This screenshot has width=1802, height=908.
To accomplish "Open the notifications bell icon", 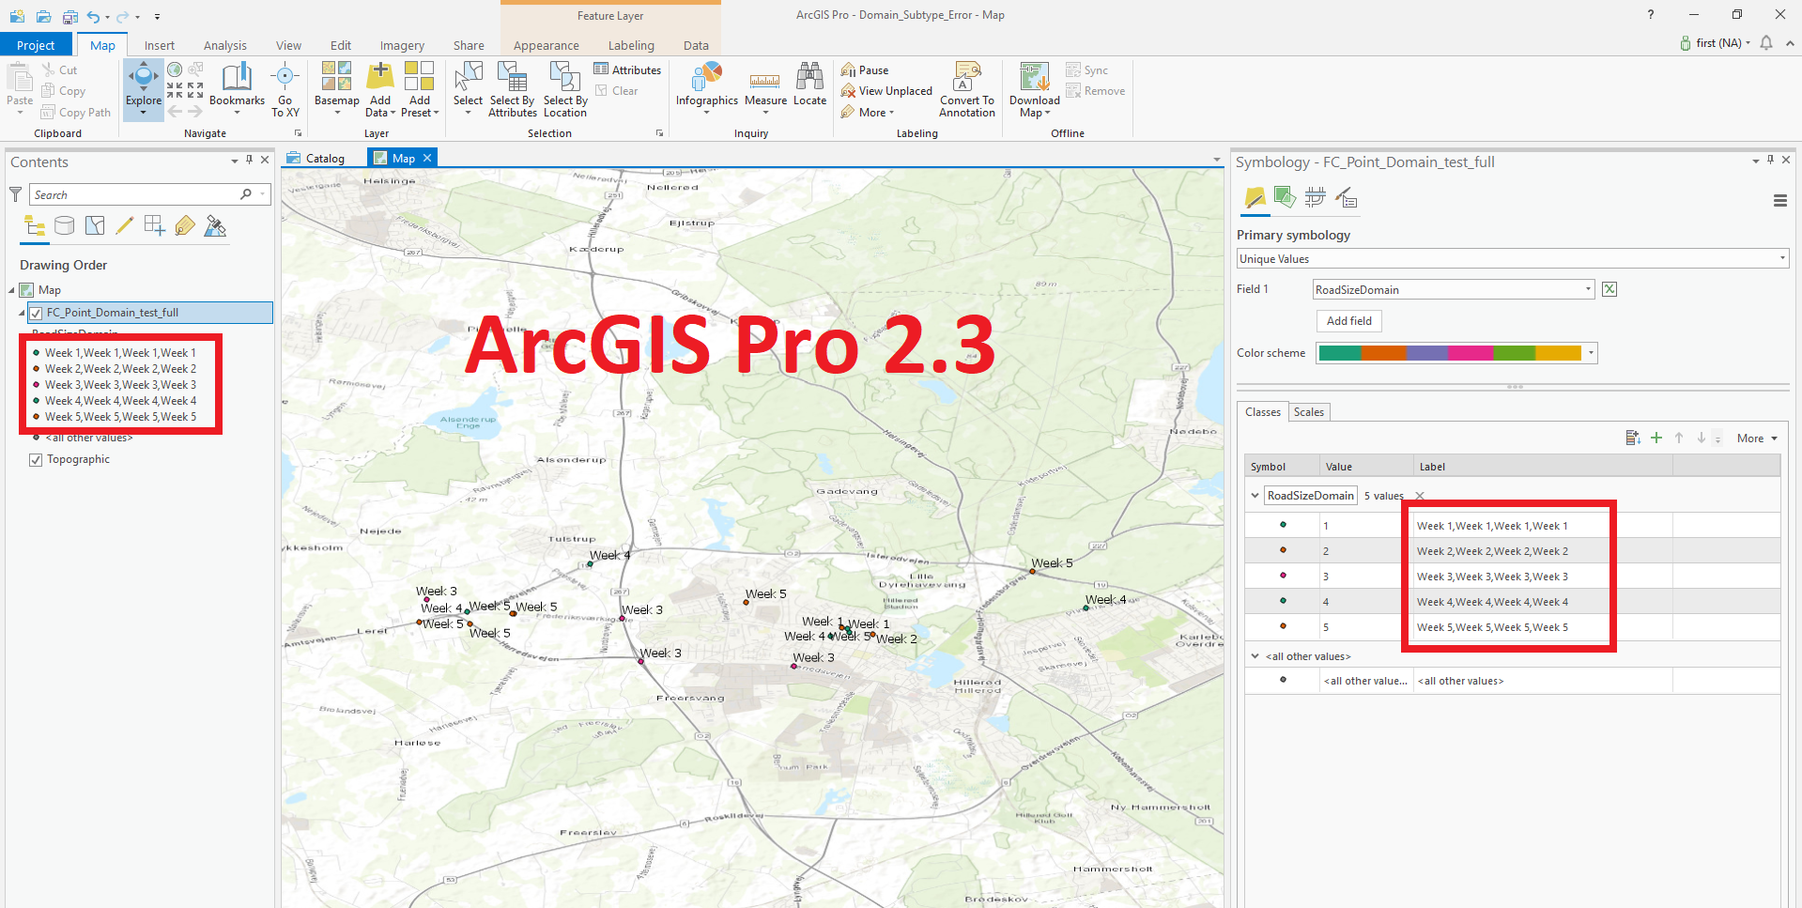I will (1766, 43).
